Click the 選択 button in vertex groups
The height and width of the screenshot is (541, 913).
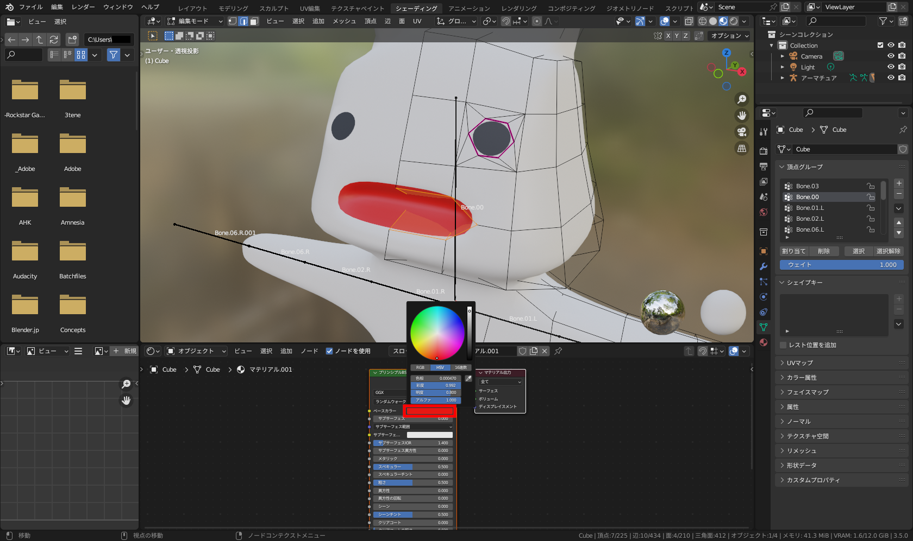[859, 251]
